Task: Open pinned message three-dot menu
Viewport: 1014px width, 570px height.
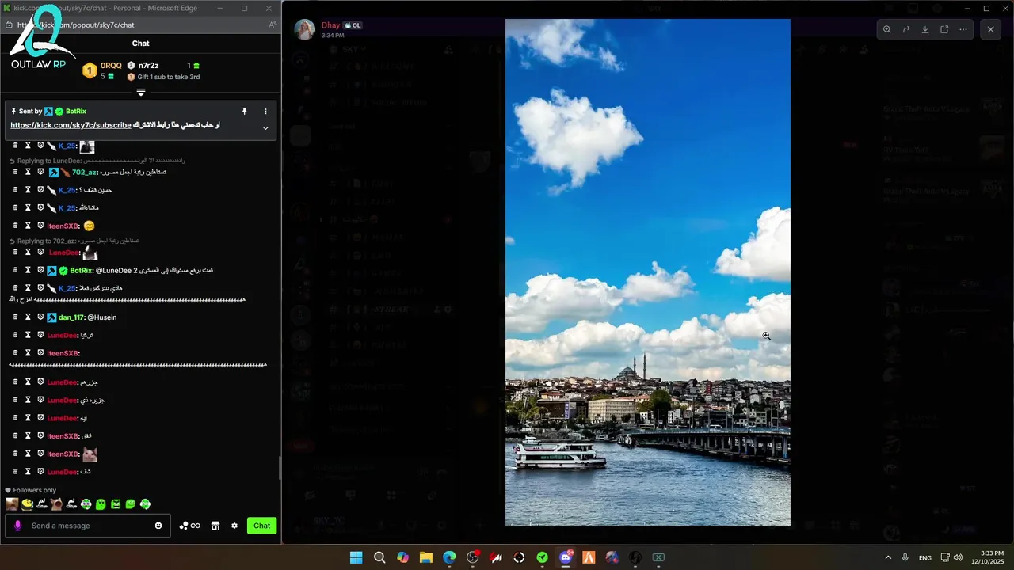Action: click(265, 112)
